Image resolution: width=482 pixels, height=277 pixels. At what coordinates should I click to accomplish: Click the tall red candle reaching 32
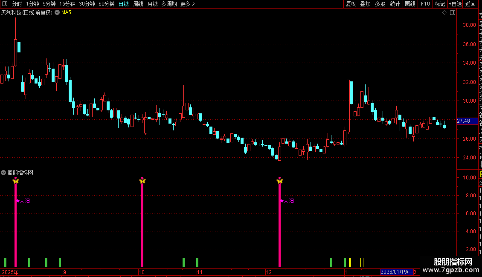tap(348, 106)
